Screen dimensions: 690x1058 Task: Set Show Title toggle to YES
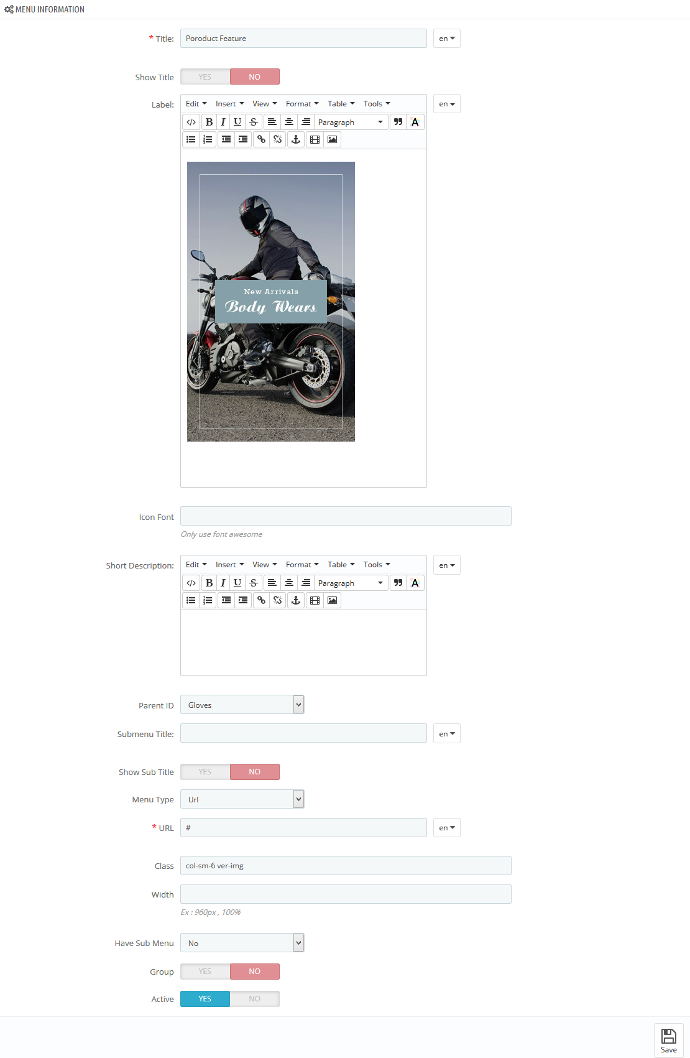(205, 77)
